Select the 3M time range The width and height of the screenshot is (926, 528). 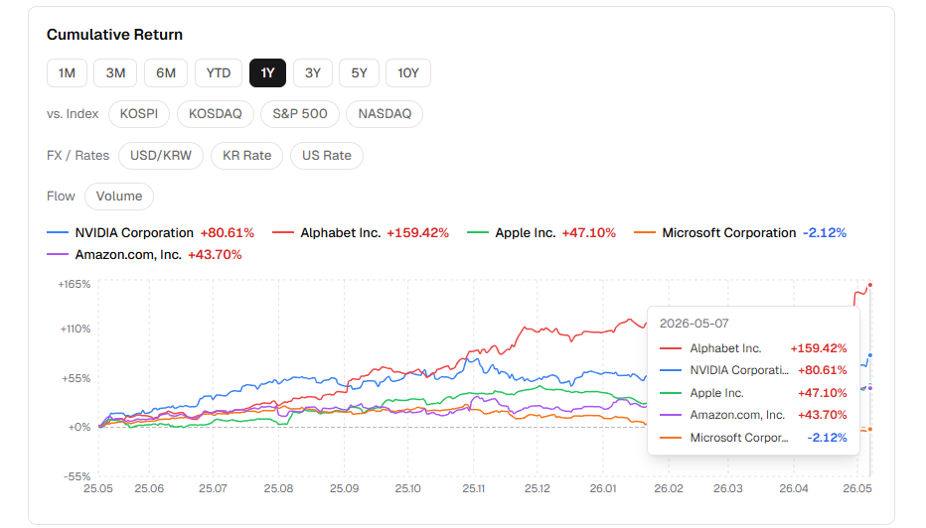pyautogui.click(x=115, y=73)
